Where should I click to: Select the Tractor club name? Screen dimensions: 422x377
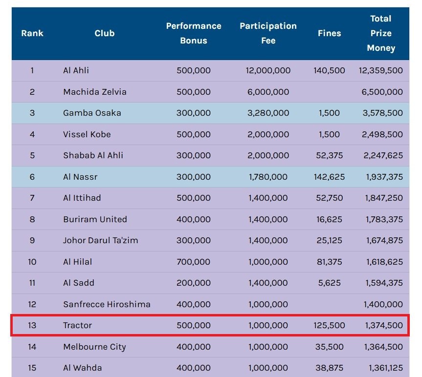[78, 325]
